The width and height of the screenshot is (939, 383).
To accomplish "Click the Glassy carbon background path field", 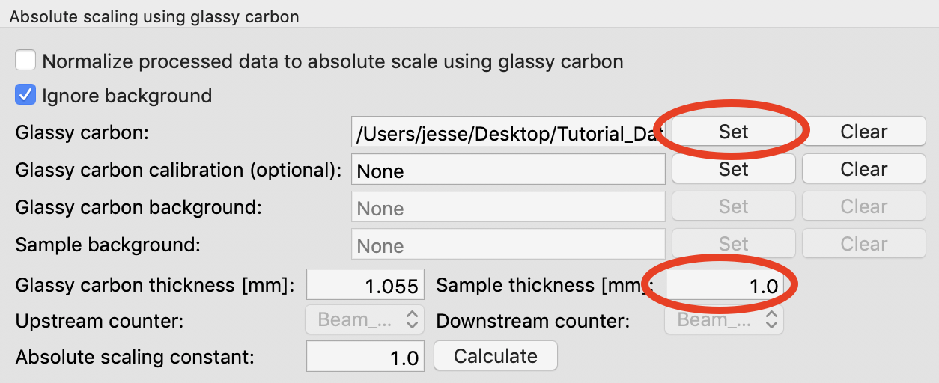I will (x=508, y=207).
